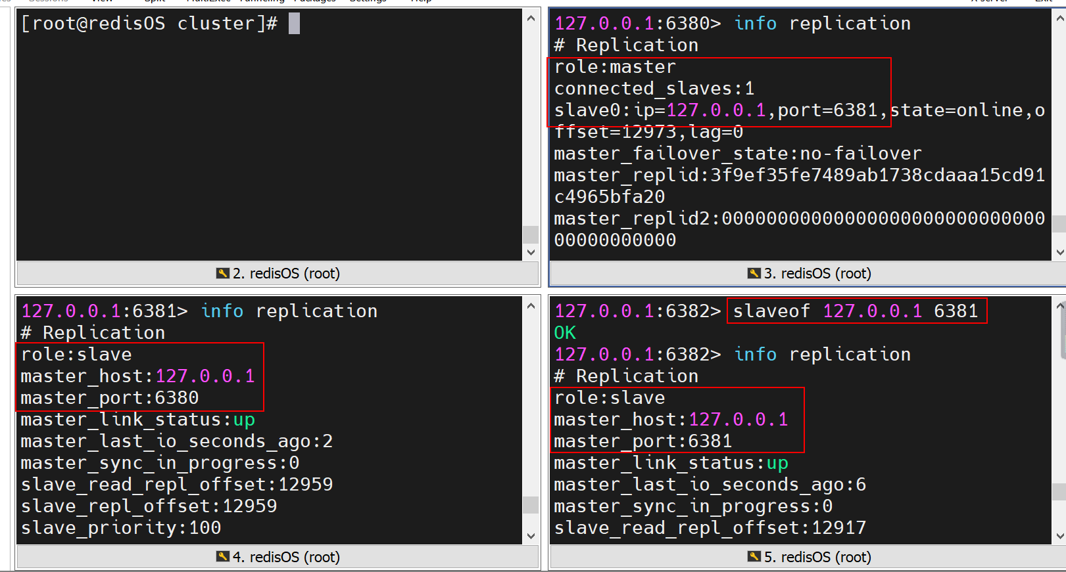
Task: Click the 'slave_priority:100' line
Action: 121,528
